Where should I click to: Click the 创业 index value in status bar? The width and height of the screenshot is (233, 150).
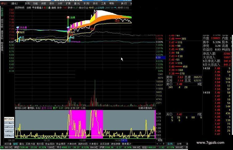tap(152, 147)
